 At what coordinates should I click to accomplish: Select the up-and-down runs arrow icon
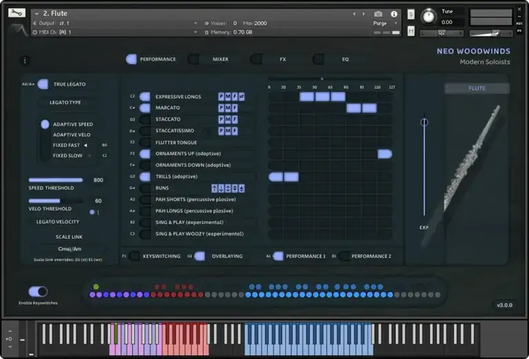click(228, 188)
